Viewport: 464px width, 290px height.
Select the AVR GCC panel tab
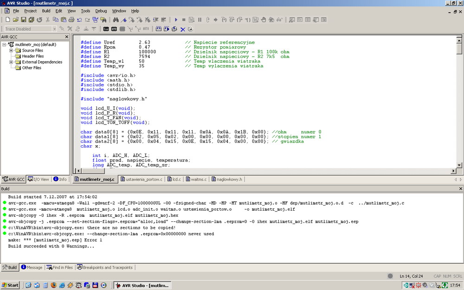point(13,179)
